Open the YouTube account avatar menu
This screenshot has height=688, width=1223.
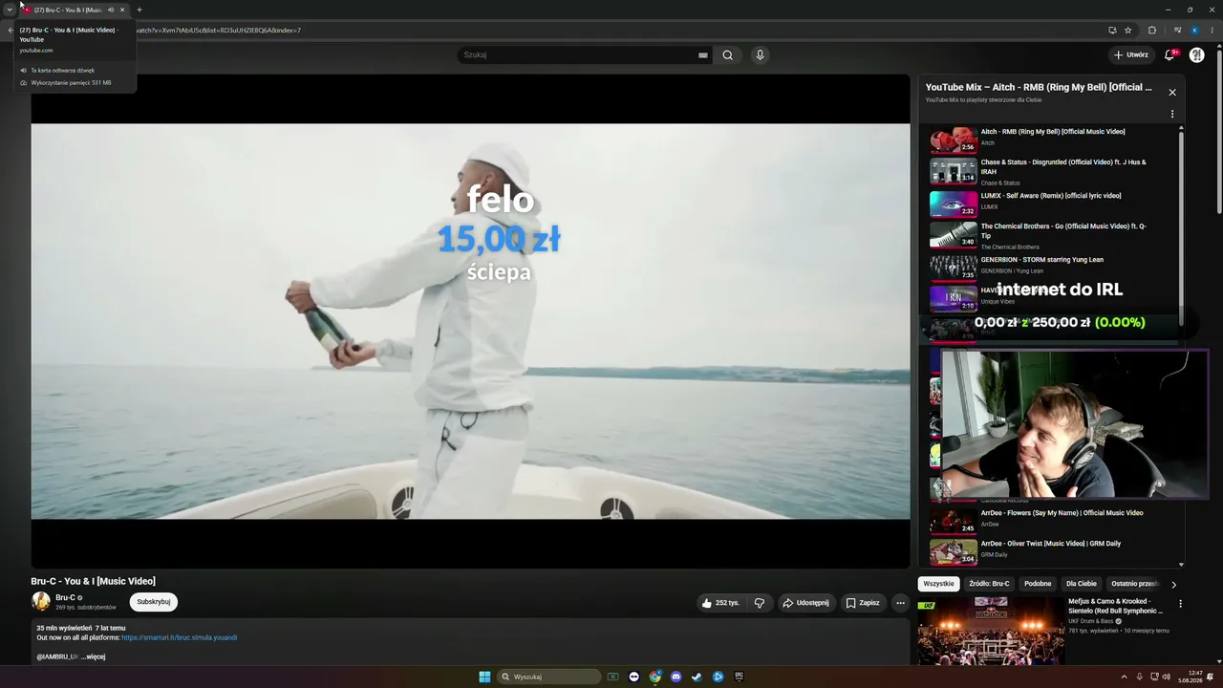(x=1196, y=55)
